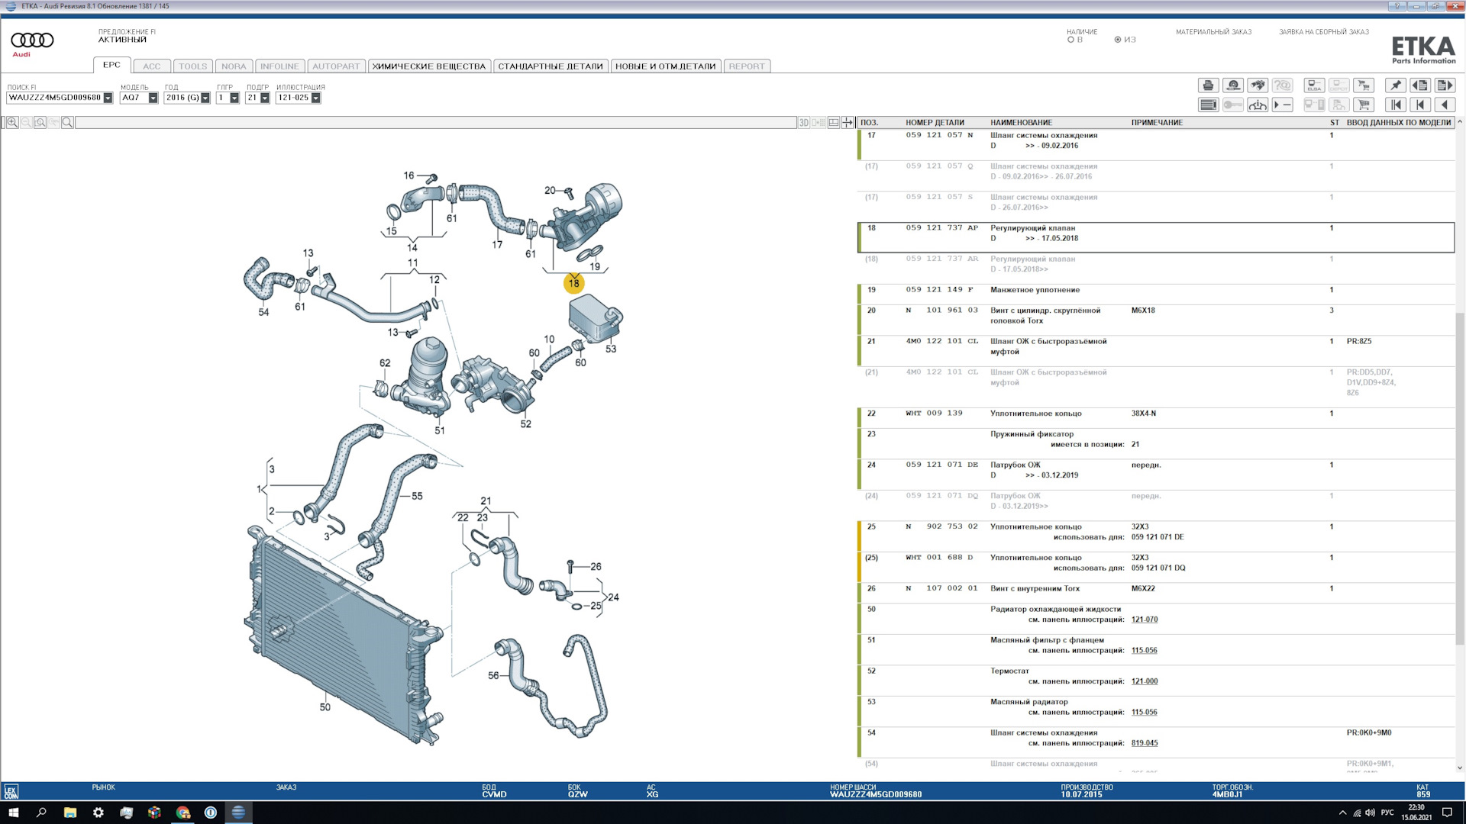1466x824 pixels.
Task: Jump to first entry icon
Action: coord(1395,105)
